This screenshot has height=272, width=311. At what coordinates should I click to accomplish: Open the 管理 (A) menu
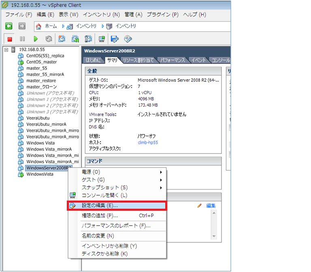point(134,15)
